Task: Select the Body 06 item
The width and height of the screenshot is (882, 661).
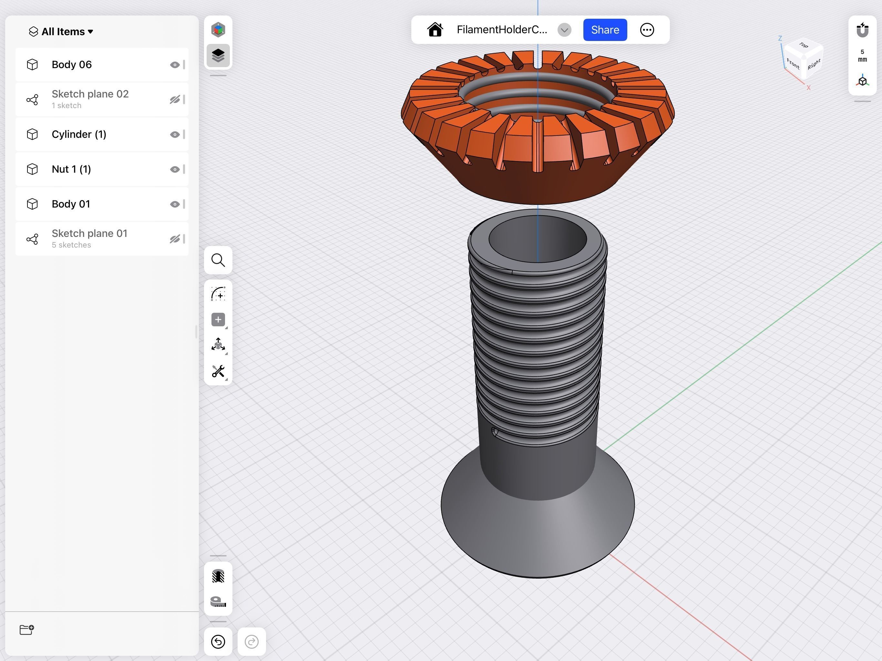Action: click(x=102, y=65)
